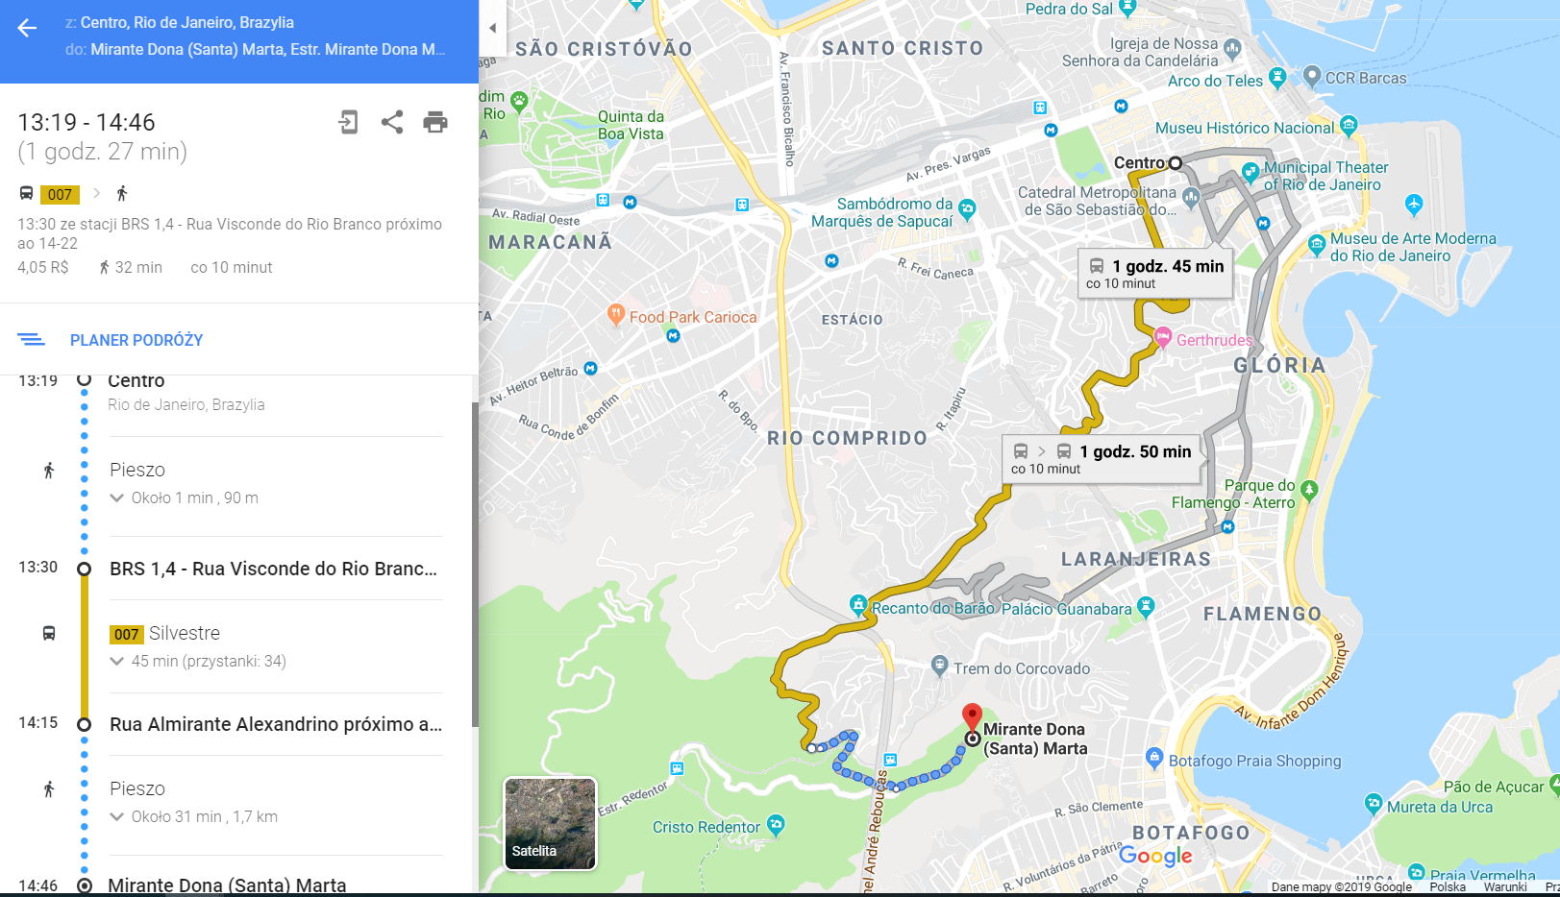This screenshot has width=1560, height=897.
Task: Click the red destination pin Mirante Dona Marta
Action: (972, 717)
